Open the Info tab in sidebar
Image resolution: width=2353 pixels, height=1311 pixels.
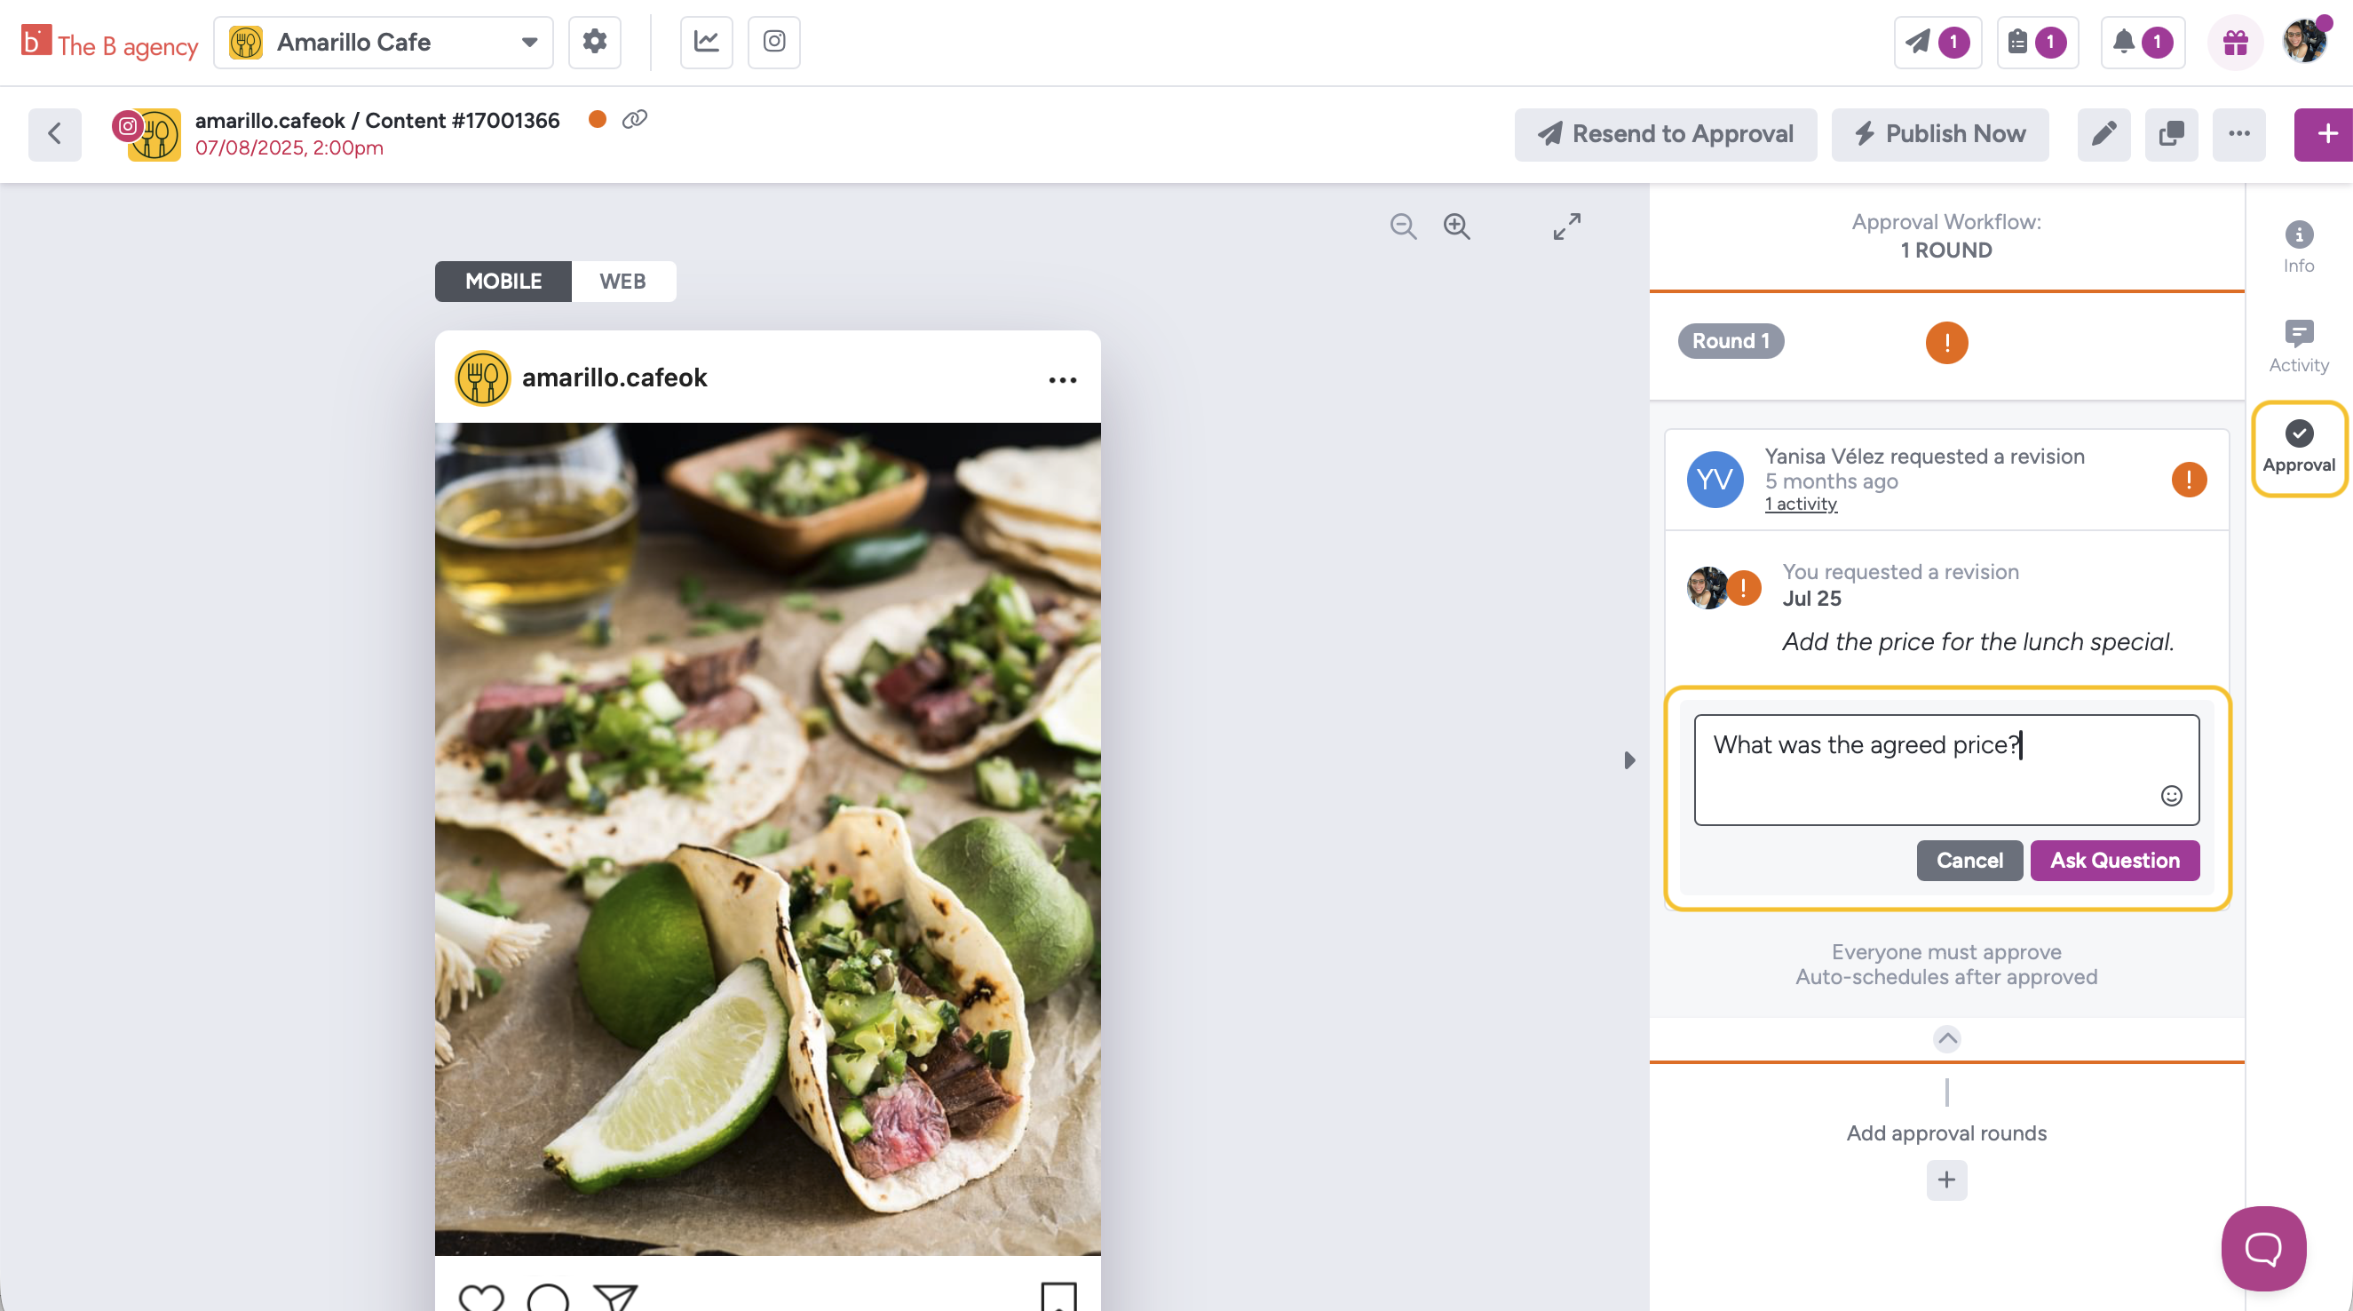click(2298, 247)
